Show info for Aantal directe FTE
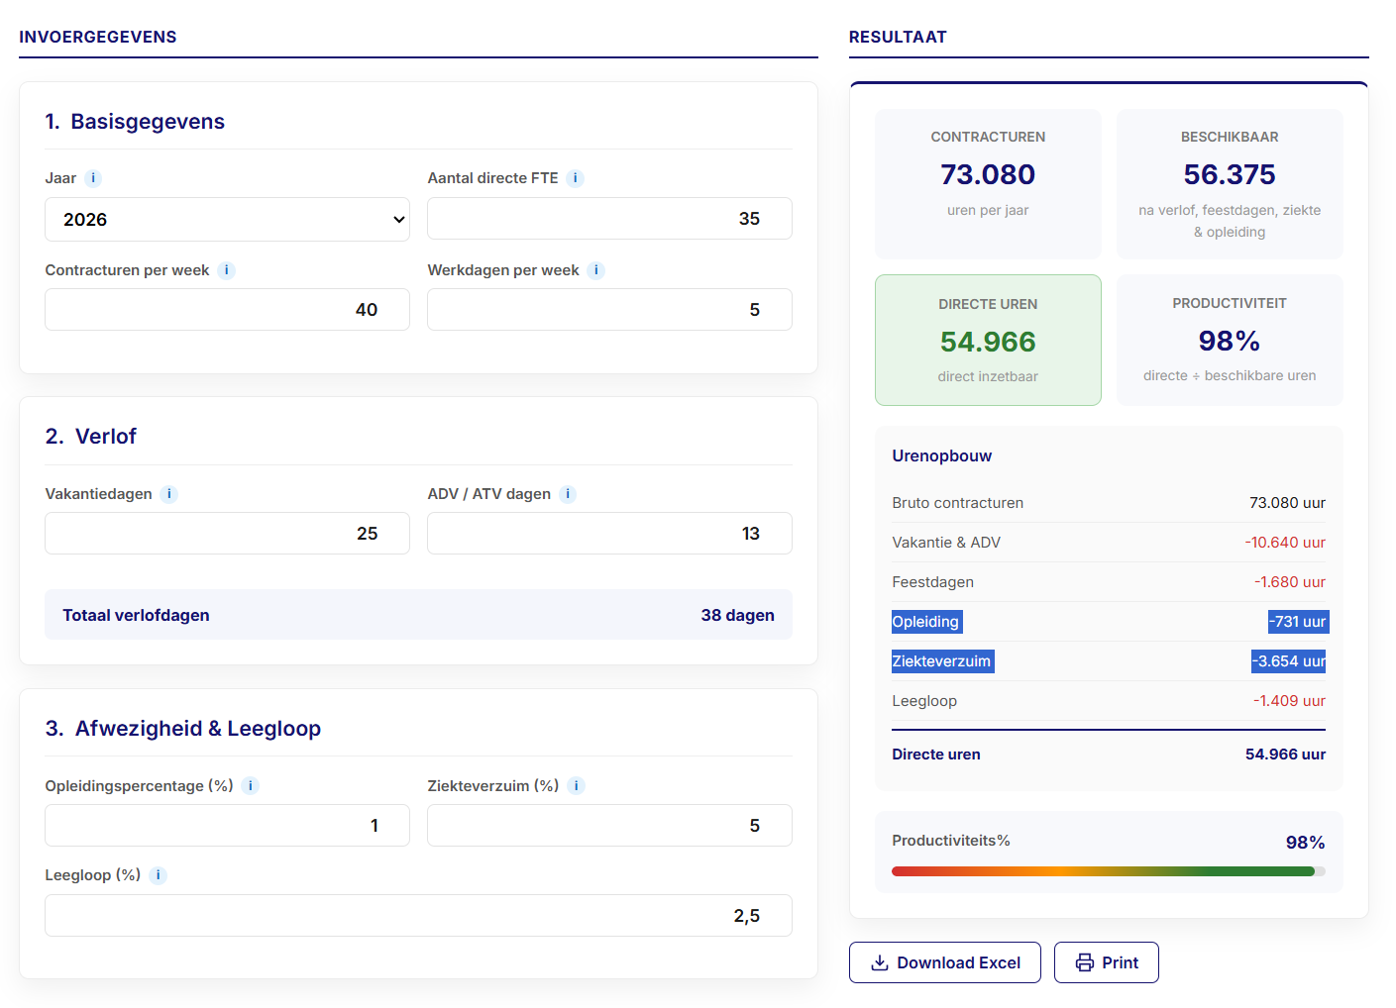This screenshot has width=1396, height=1008. click(576, 178)
